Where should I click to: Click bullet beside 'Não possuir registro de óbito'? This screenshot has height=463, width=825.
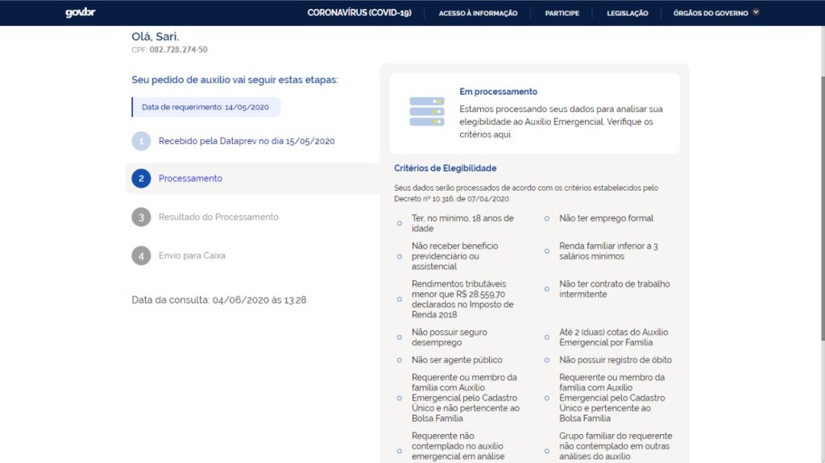coord(547,360)
